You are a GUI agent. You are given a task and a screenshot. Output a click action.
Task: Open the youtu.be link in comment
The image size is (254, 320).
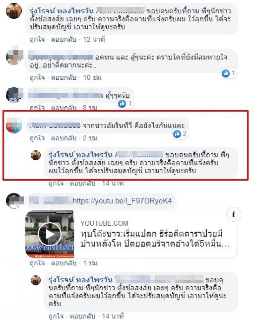click(x=122, y=201)
